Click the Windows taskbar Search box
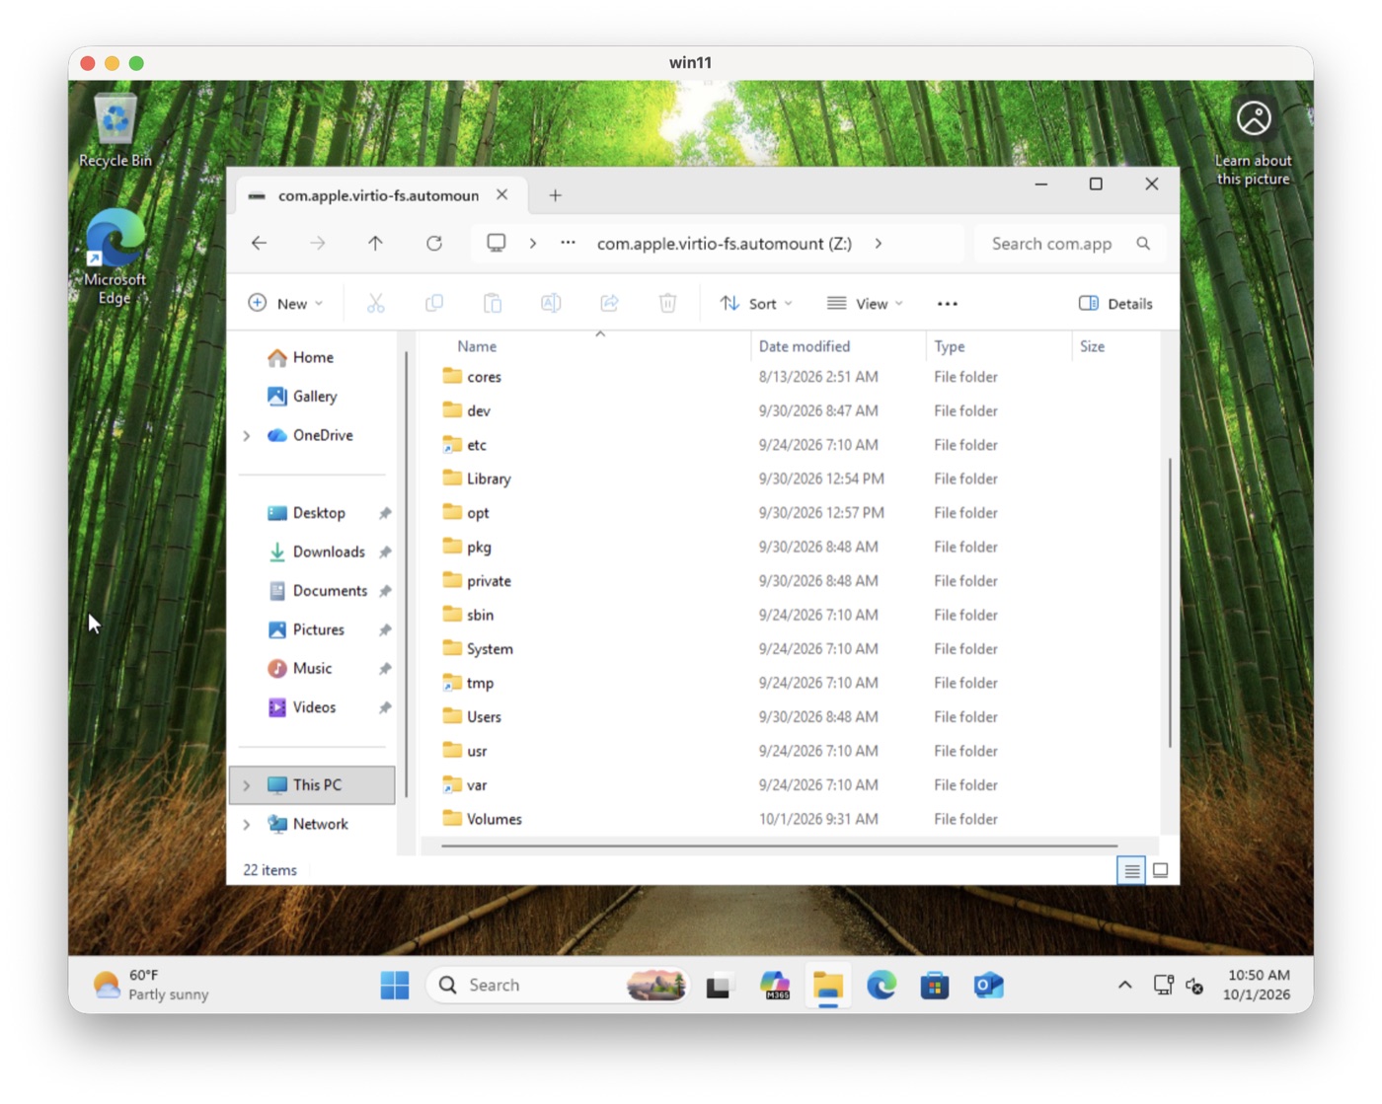1382x1104 pixels. (x=559, y=986)
